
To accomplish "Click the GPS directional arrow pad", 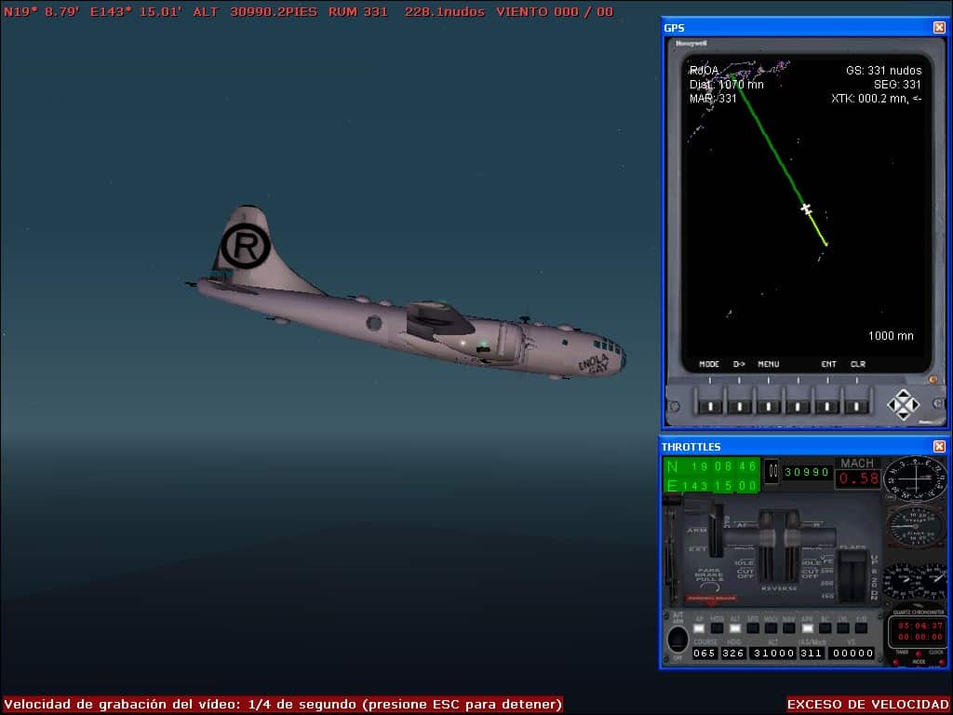I will point(903,404).
